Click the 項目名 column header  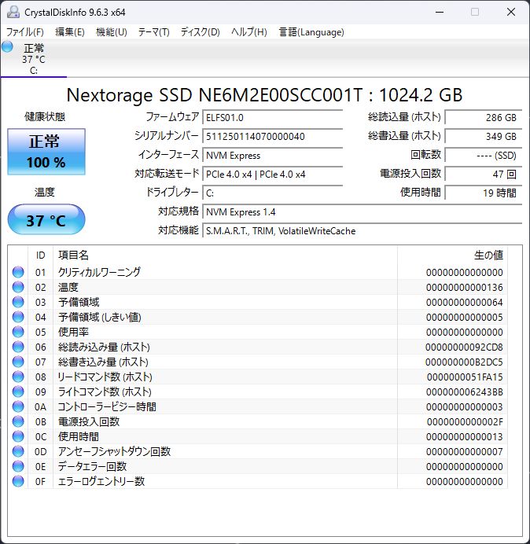73,255
